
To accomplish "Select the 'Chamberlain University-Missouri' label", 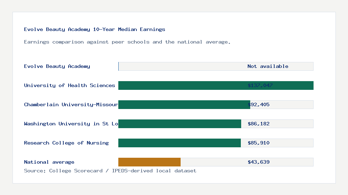I will (71, 104).
